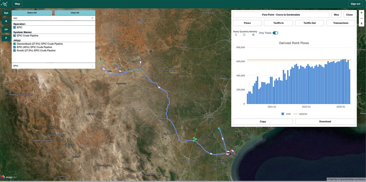
Task: Uncheck the EPIC Crude Pipeline system checkbox
Action: click(x=15, y=36)
